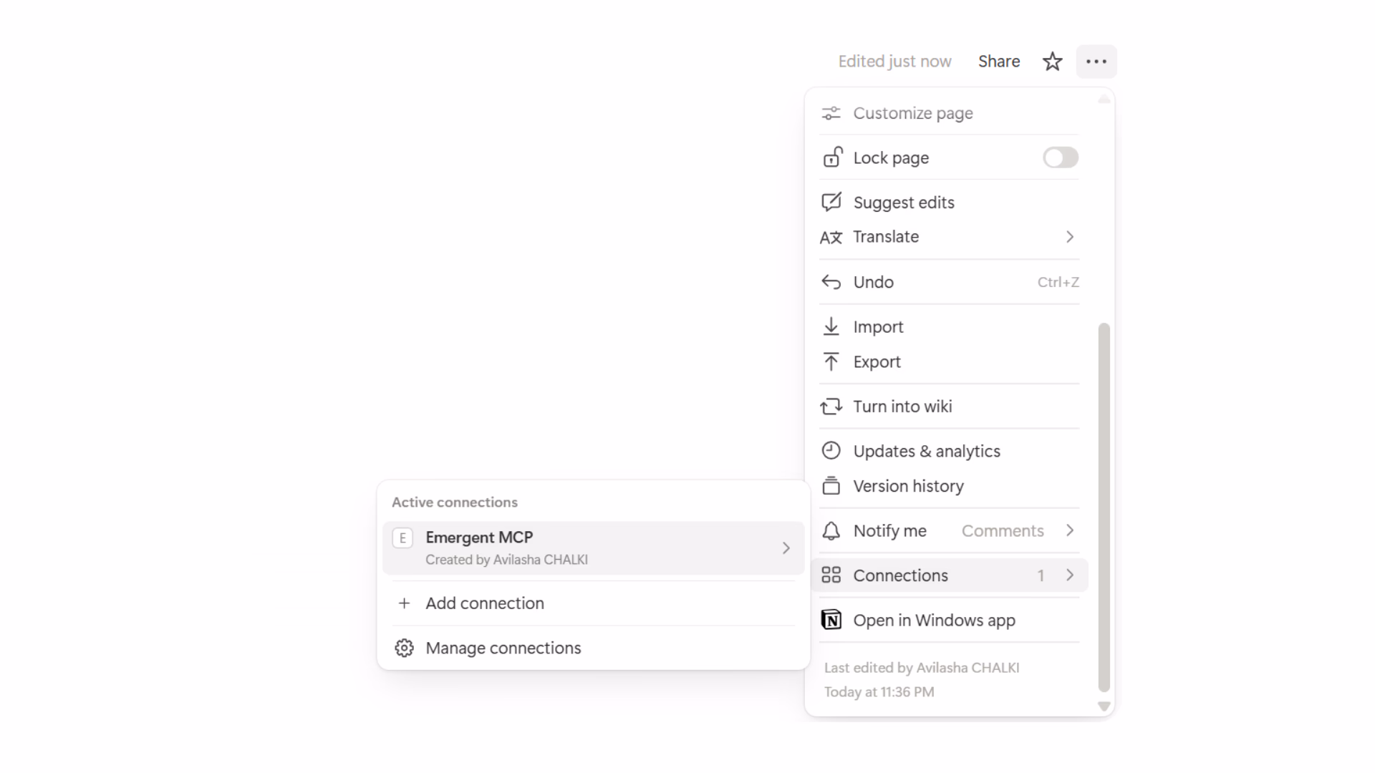The height and width of the screenshot is (773, 1375).
Task: Click the Import download arrow icon
Action: tap(831, 326)
